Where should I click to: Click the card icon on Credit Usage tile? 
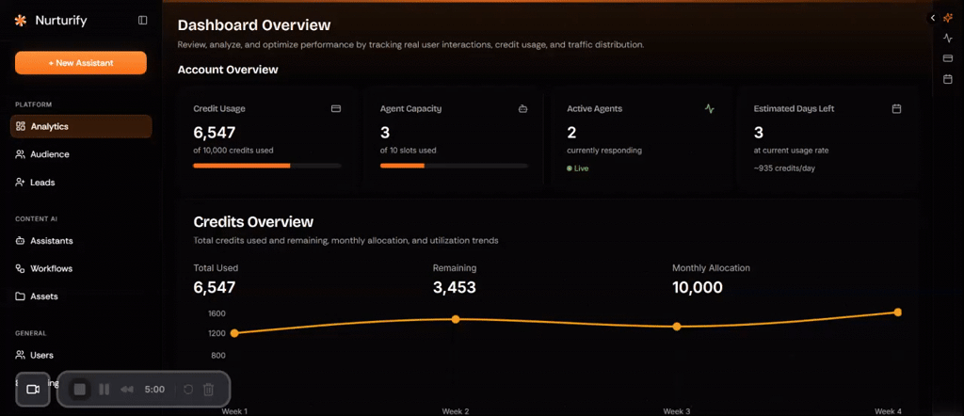click(336, 109)
